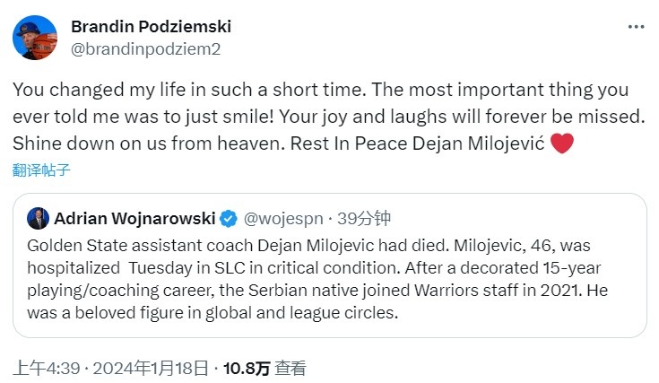Click the 查看 views label
Image resolution: width=659 pixels, height=383 pixels.
pyautogui.click(x=290, y=367)
